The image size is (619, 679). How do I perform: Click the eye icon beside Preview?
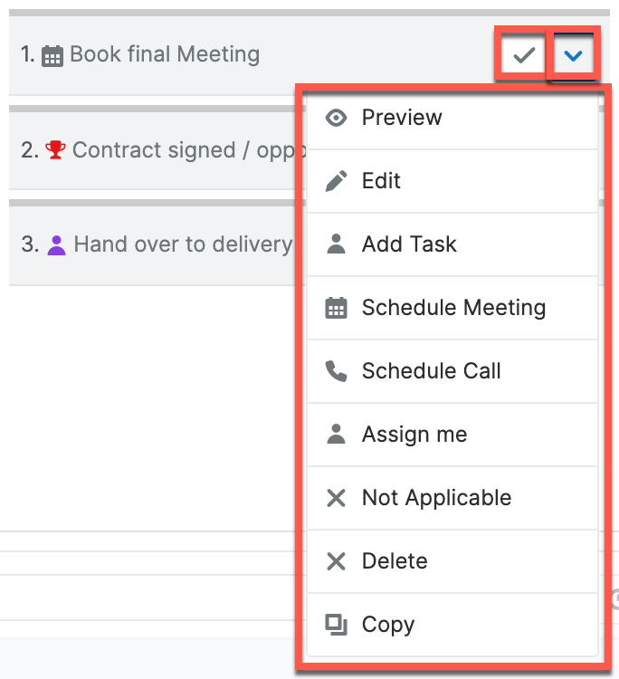pyautogui.click(x=336, y=118)
